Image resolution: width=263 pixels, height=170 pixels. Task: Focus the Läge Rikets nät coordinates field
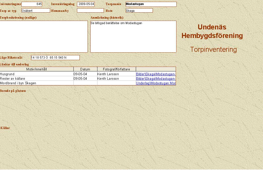coord(55,58)
